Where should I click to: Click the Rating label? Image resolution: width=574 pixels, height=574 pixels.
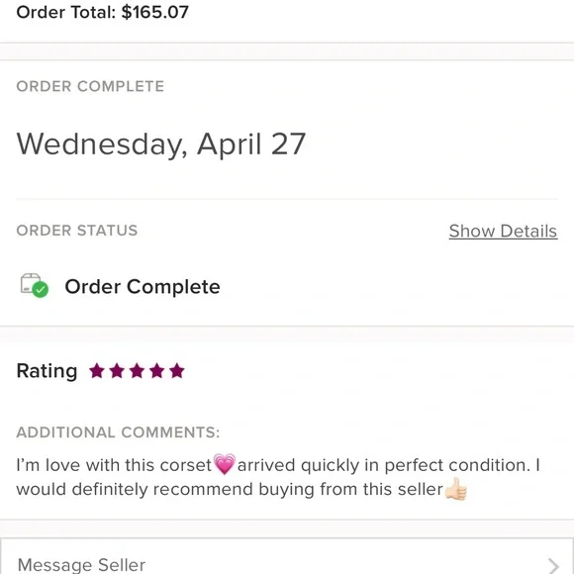point(47,371)
